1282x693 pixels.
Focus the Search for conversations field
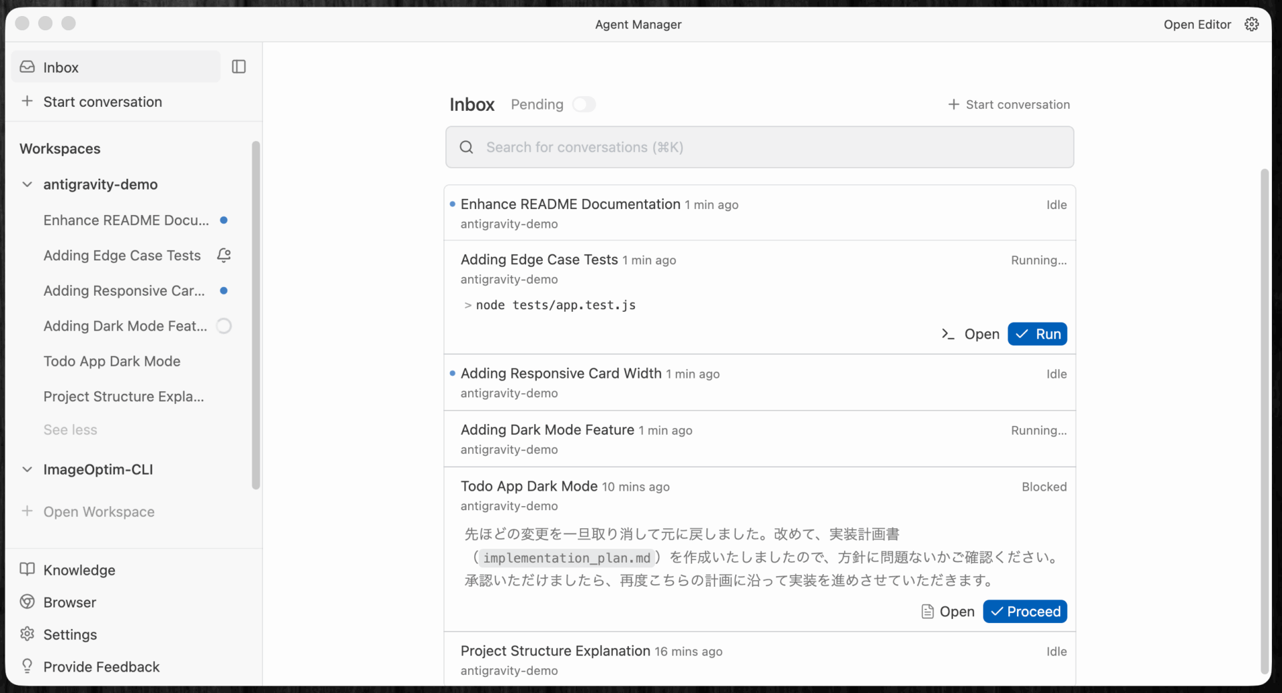click(759, 148)
